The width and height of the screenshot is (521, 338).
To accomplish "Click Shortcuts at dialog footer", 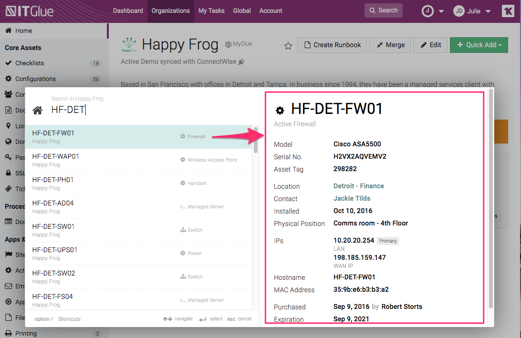I will [x=69, y=319].
